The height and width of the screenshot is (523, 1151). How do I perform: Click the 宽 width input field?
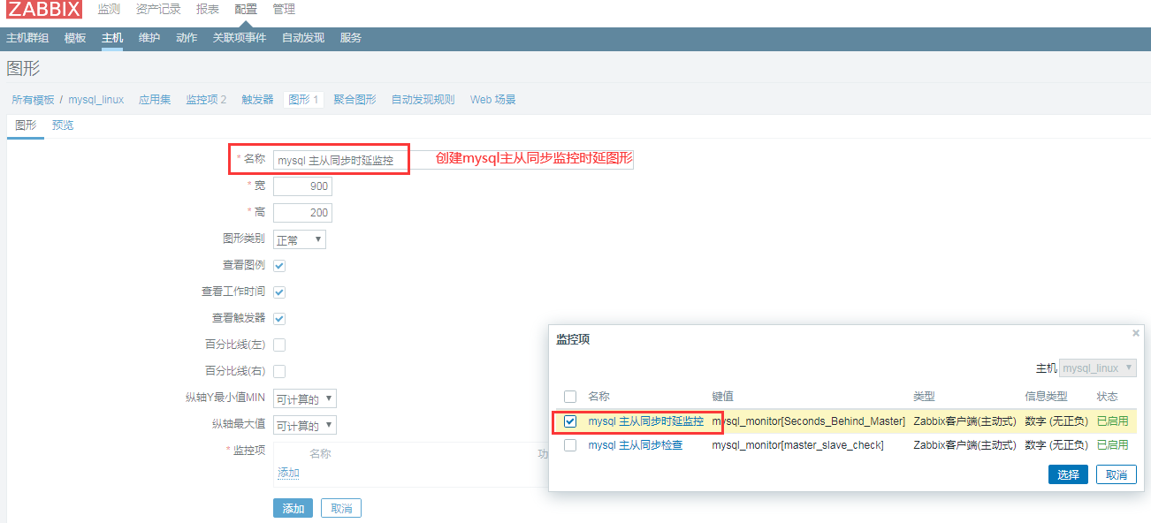click(302, 186)
